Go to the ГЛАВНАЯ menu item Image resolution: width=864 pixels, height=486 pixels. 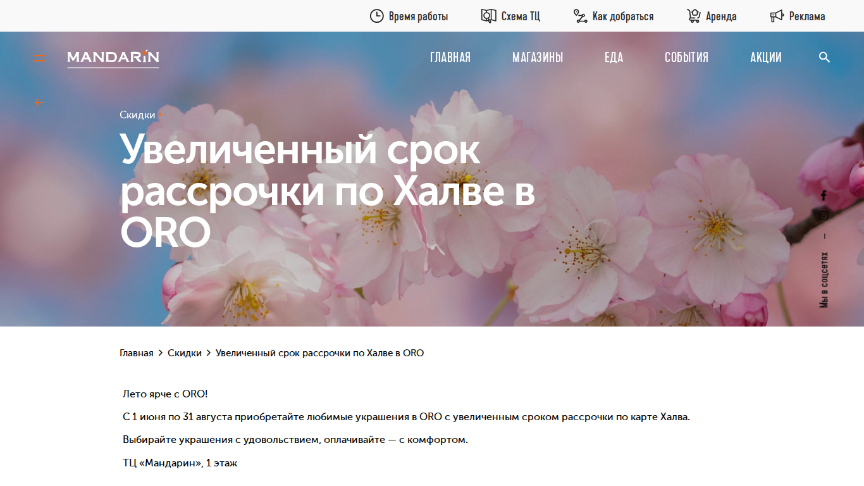tap(450, 58)
